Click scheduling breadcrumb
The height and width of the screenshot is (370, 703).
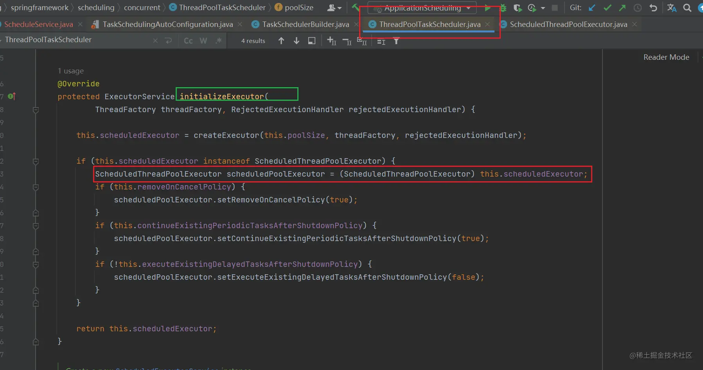96,7
